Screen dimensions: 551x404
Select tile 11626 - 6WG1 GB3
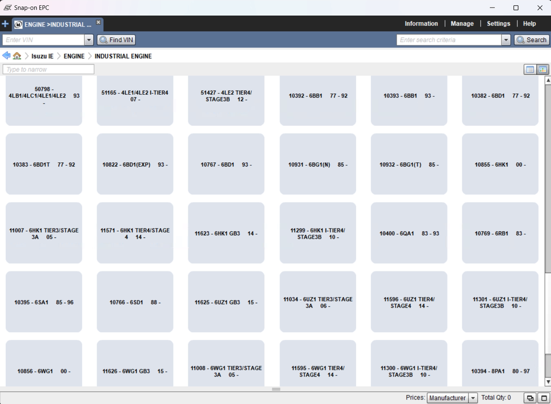click(x=135, y=363)
